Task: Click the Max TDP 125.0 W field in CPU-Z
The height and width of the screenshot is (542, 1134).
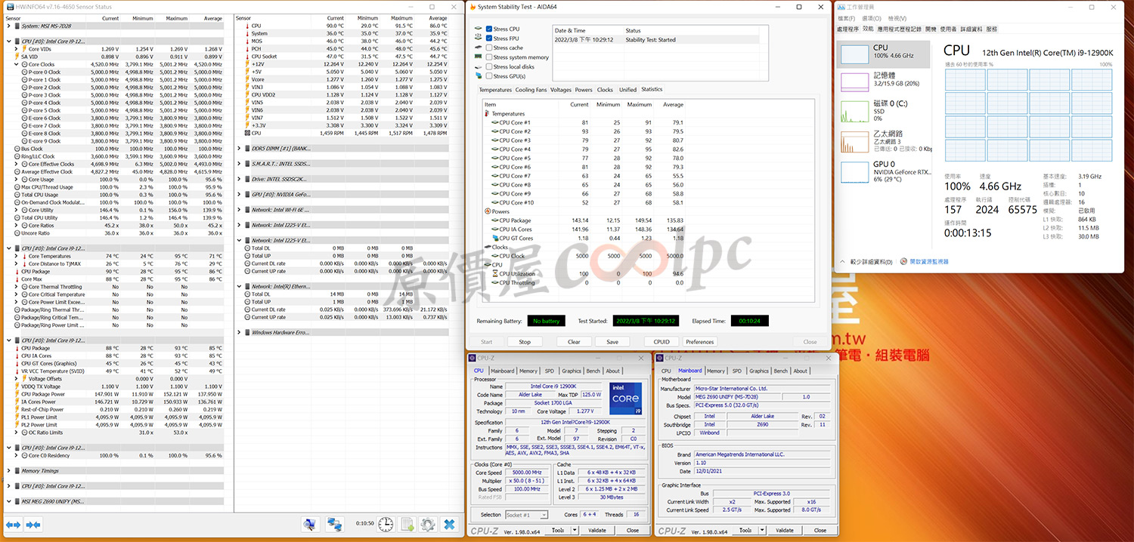Action: pos(591,395)
